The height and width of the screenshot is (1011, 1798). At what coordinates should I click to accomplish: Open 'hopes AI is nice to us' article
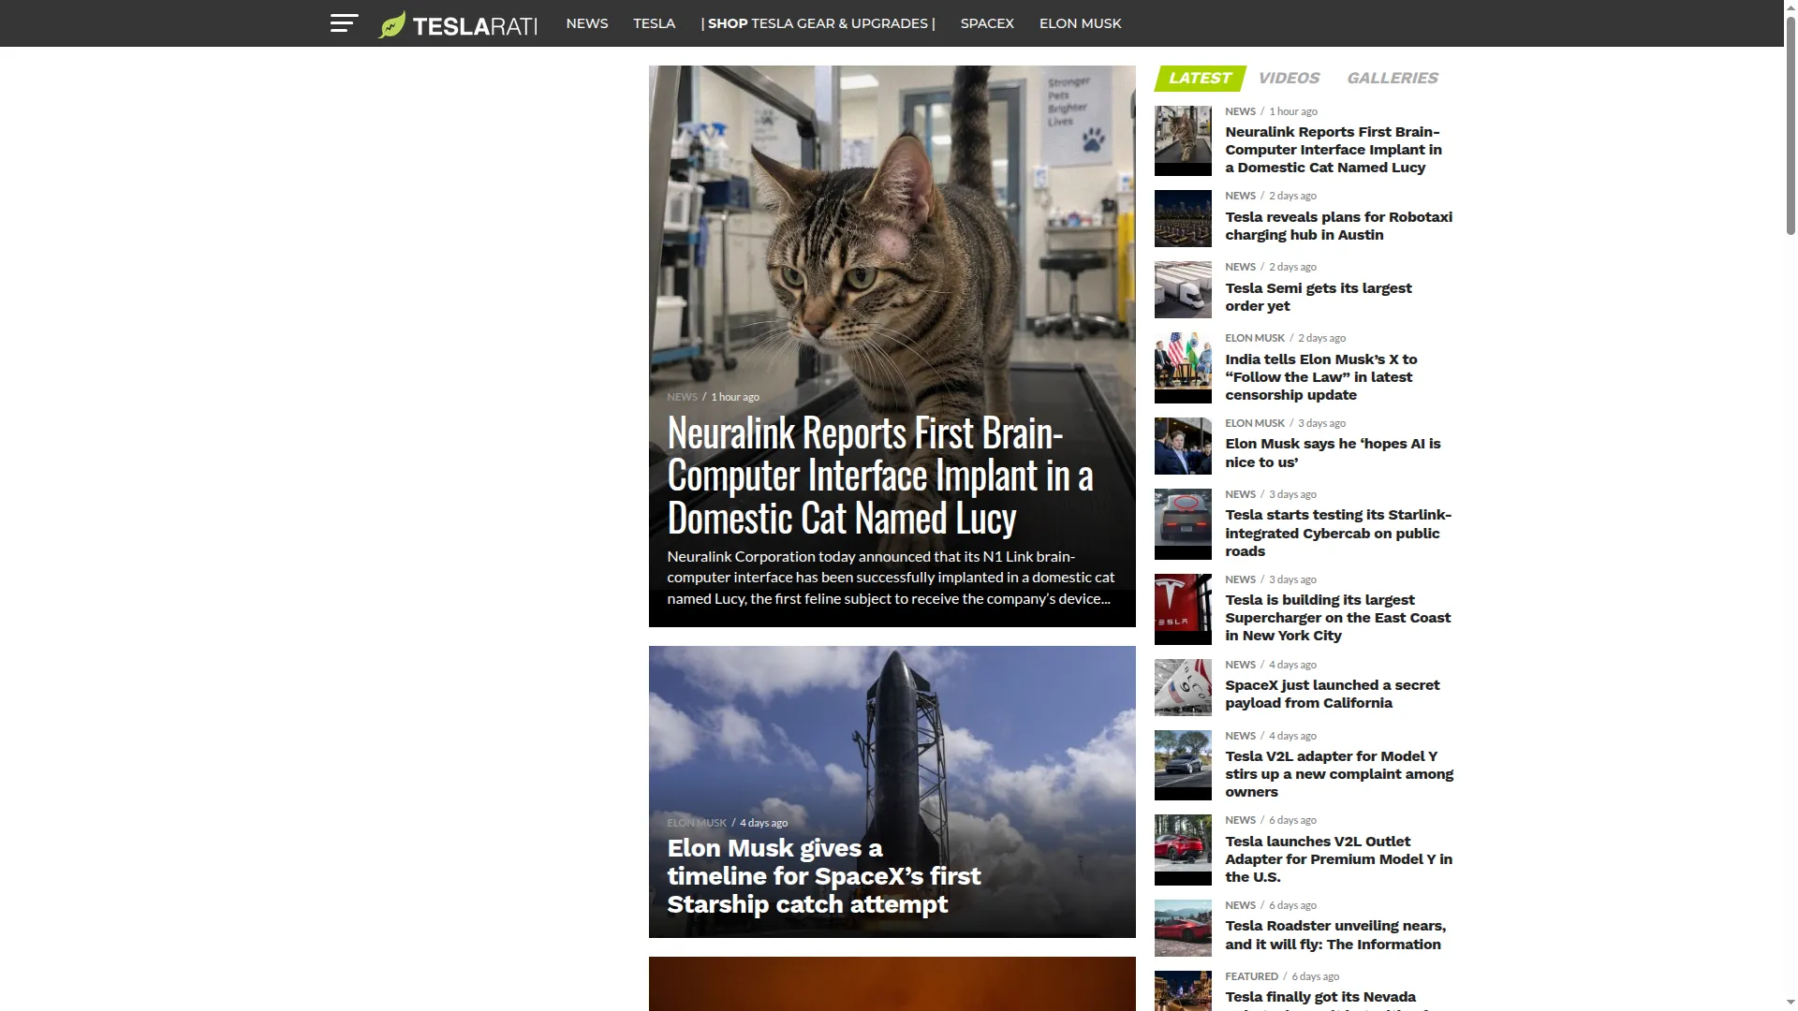(1333, 453)
